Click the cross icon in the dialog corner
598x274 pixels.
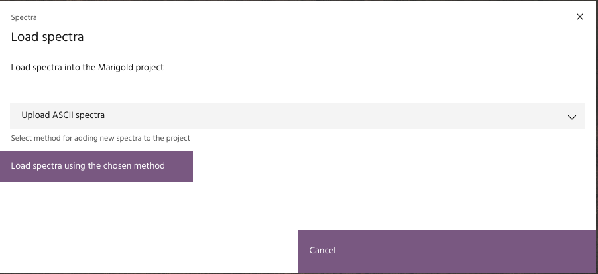click(x=580, y=17)
